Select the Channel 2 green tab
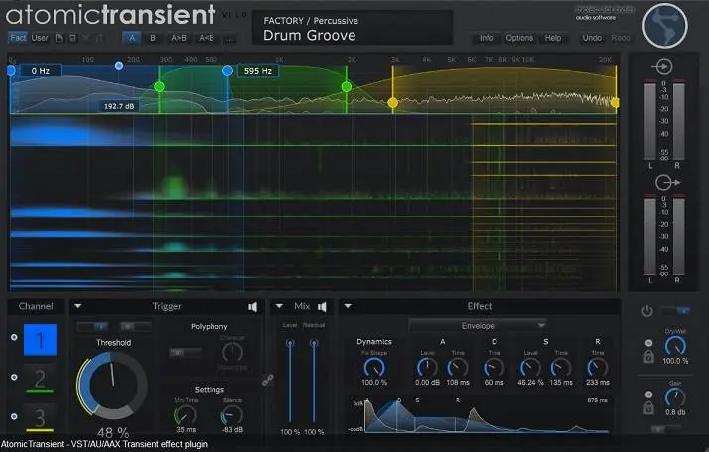 (40, 379)
